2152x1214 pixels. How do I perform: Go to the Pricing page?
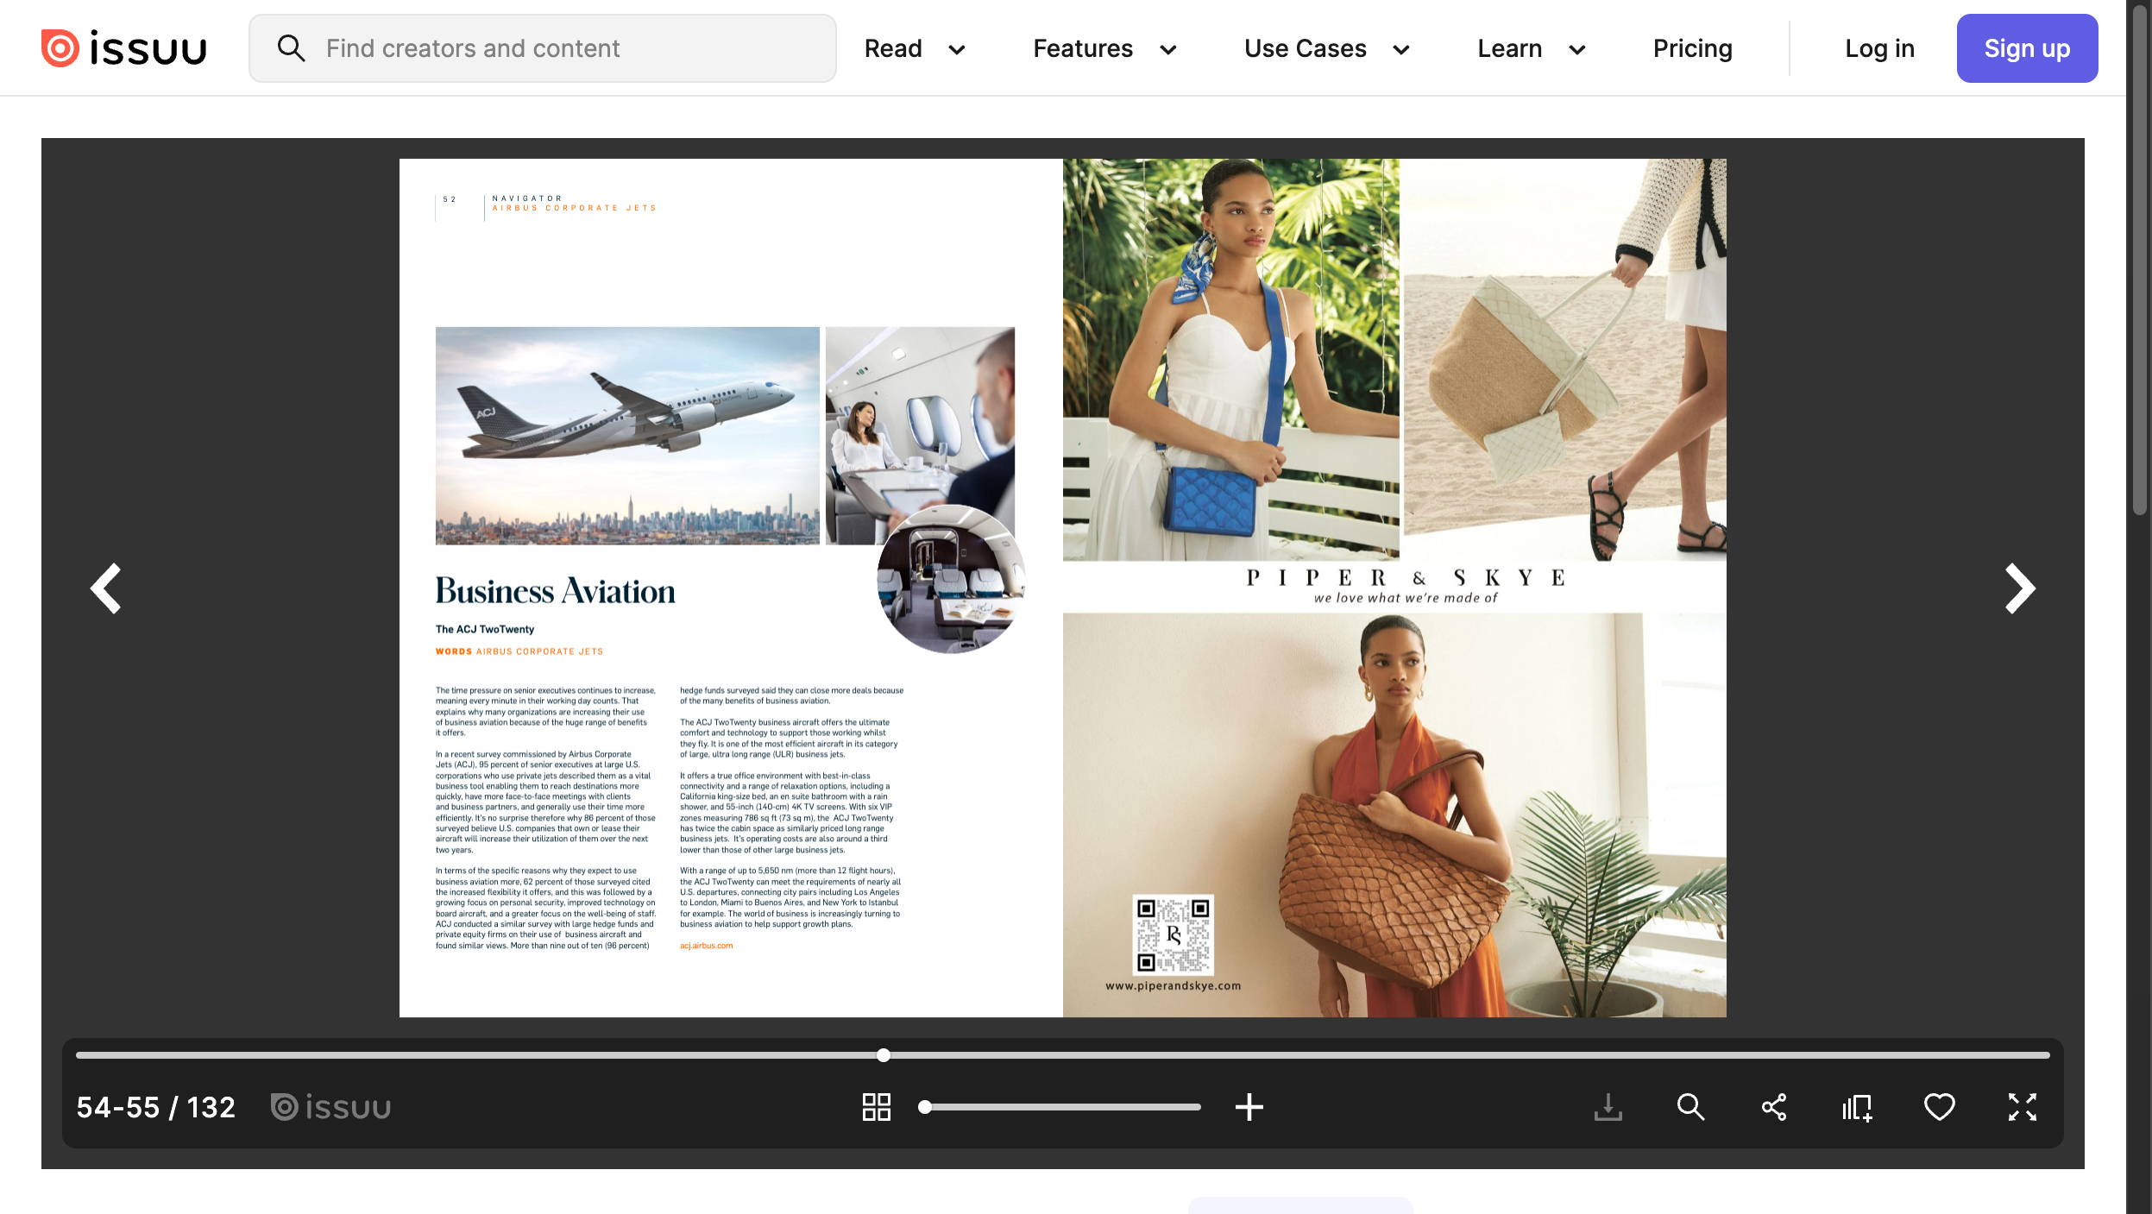1692,48
